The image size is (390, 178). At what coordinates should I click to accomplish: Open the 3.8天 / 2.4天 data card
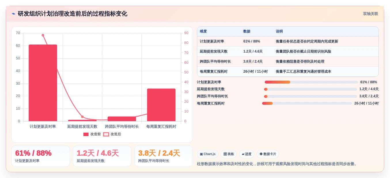click(x=164, y=156)
